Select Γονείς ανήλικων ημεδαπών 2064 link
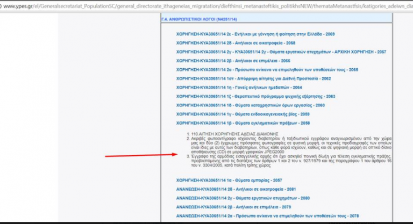Image resolution: width=413 pixels, height=224 pixels. click(239, 88)
